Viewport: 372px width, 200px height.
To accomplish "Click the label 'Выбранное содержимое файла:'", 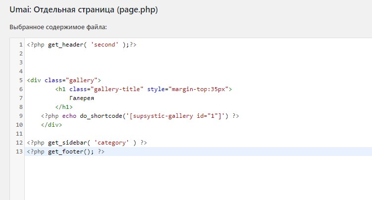I will (x=58, y=27).
